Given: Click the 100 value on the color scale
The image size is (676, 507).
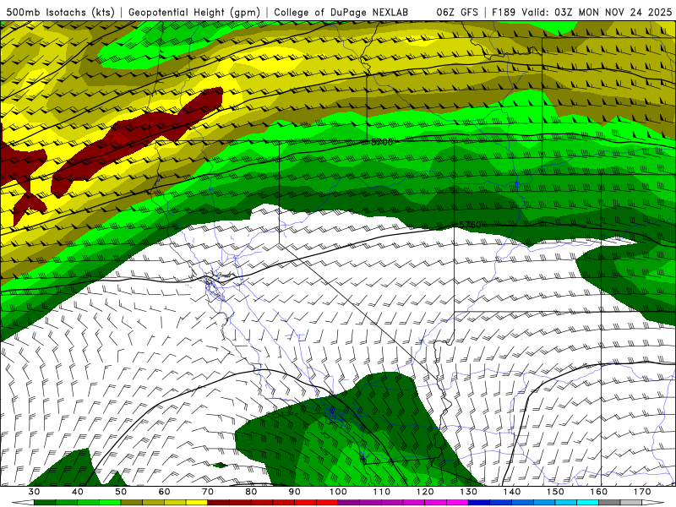Looking at the screenshot, I should 338,492.
